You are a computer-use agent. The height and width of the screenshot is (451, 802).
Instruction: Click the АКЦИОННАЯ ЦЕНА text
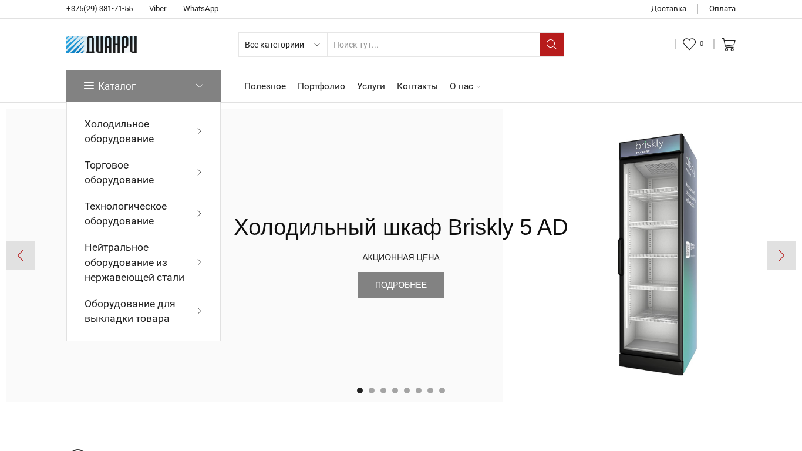point(401,257)
